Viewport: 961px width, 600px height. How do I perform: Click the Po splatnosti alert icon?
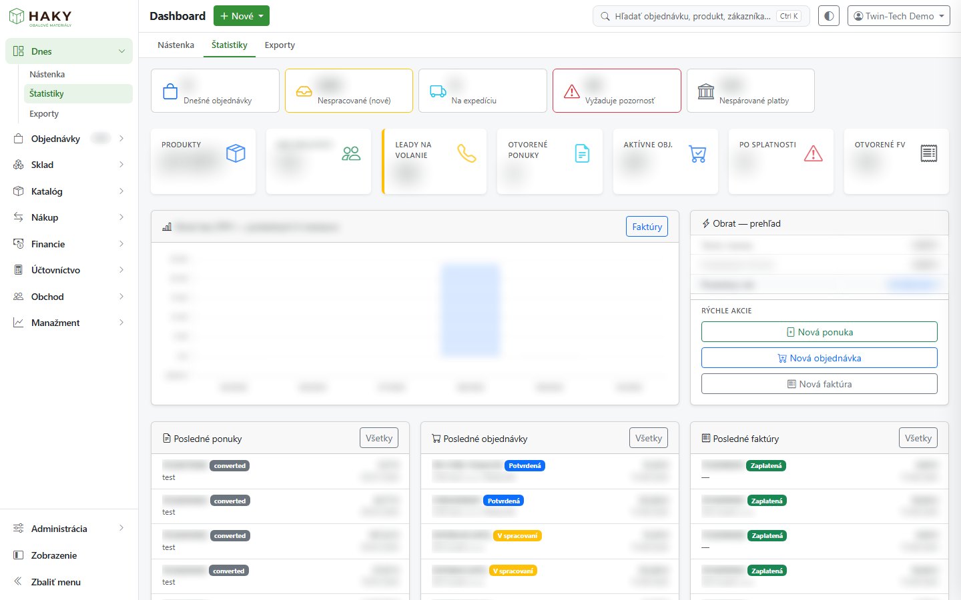[x=813, y=153]
